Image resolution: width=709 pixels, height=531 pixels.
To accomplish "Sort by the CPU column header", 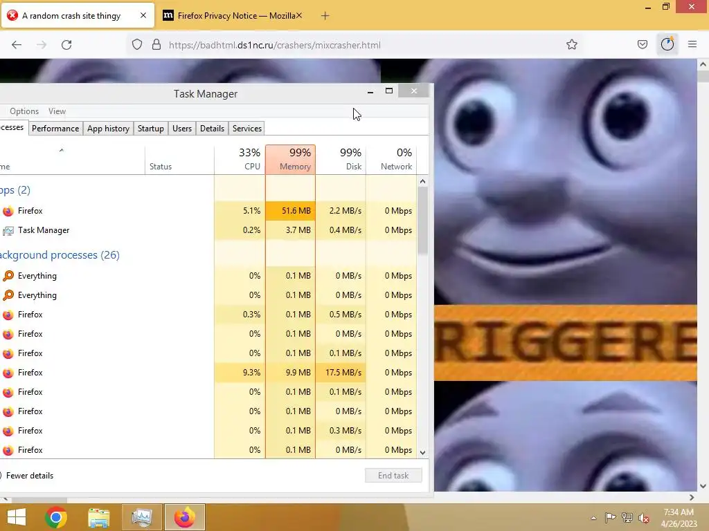I will coord(240,160).
